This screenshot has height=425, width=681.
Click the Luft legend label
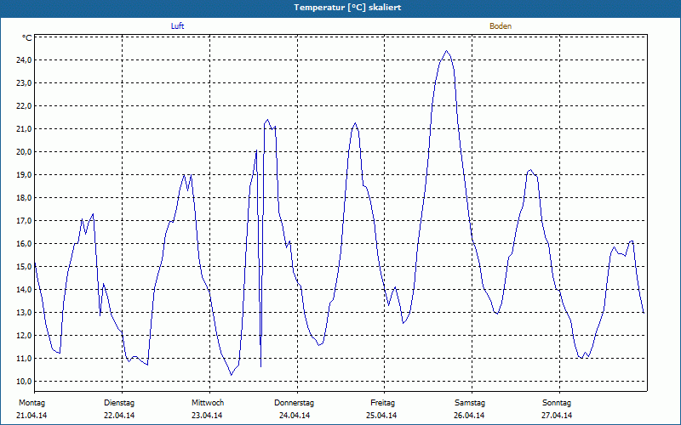(177, 26)
